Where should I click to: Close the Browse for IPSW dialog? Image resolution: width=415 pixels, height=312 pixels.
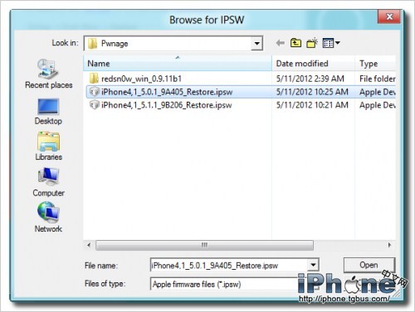pyautogui.click(x=389, y=17)
